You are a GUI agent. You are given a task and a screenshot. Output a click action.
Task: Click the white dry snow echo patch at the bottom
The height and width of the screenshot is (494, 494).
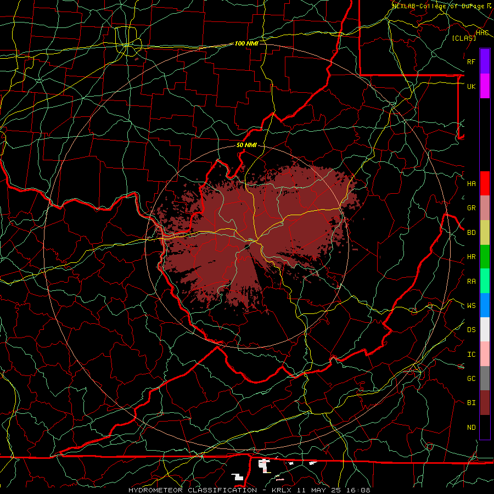point(263,465)
